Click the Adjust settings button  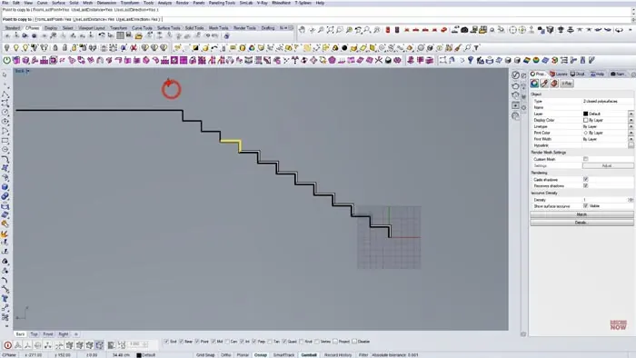coord(608,165)
